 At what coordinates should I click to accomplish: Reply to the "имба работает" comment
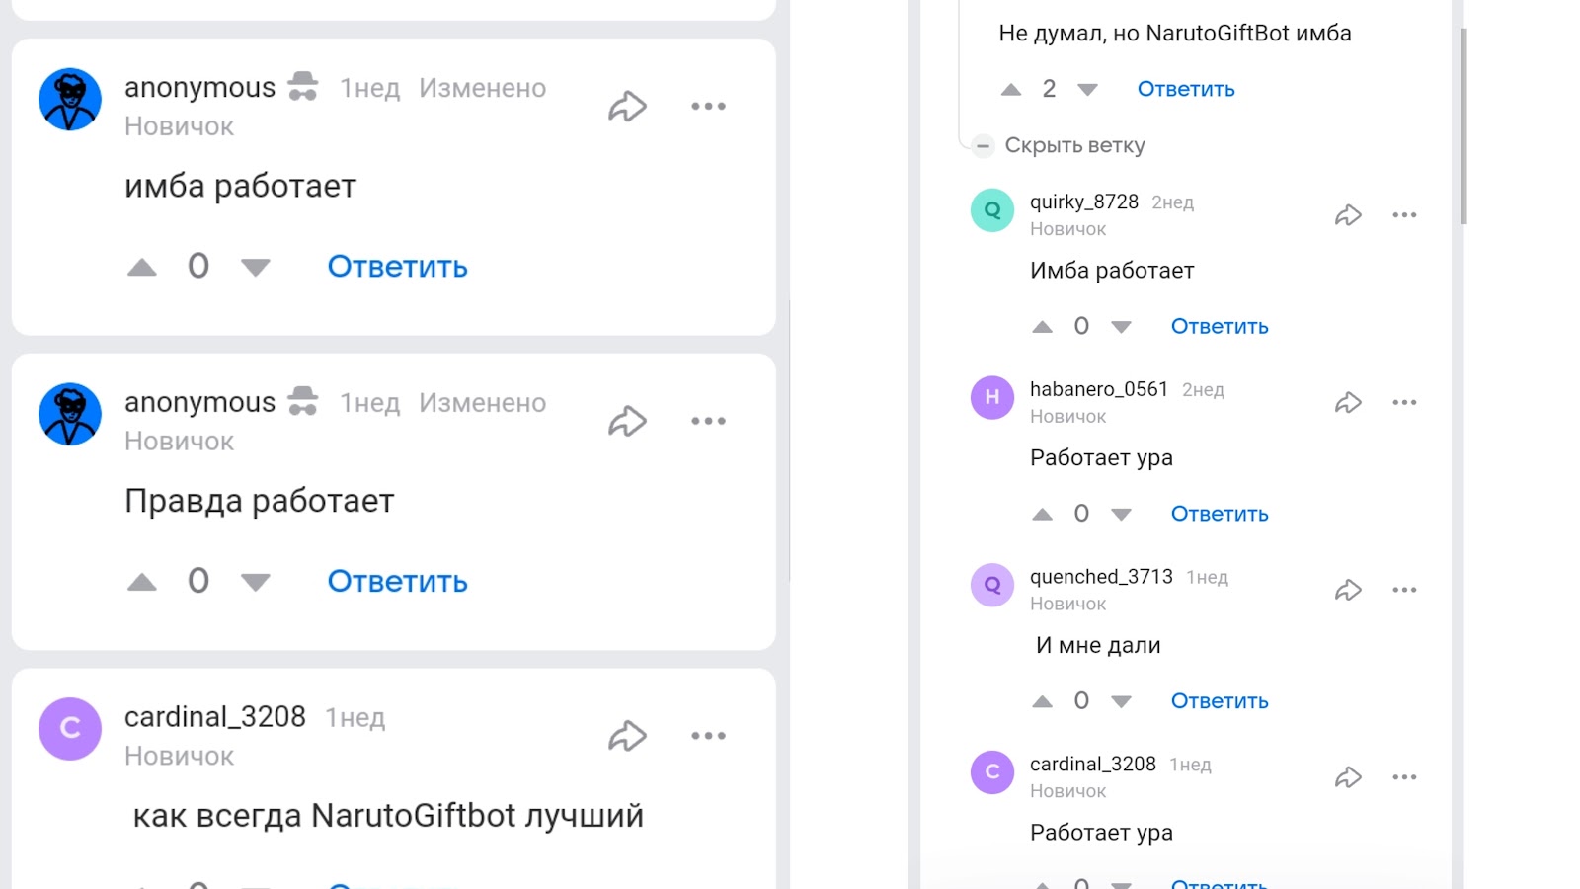click(397, 267)
